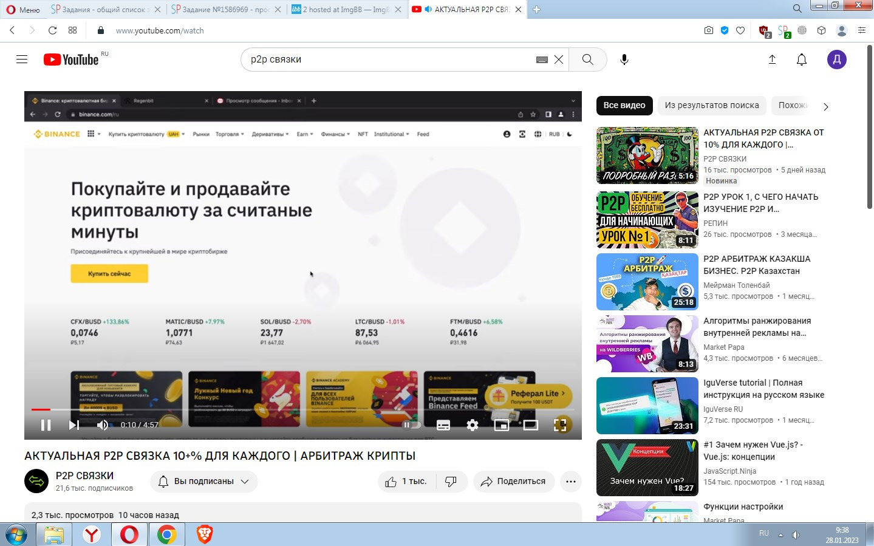The image size is (874, 546).
Task: Open system volume speaker in tray
Action: pos(796,535)
